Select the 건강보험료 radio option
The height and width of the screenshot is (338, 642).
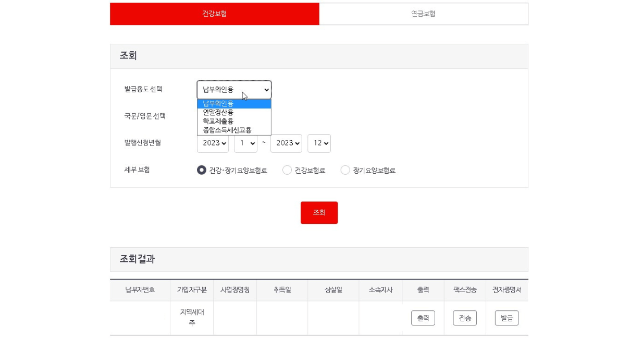287,170
